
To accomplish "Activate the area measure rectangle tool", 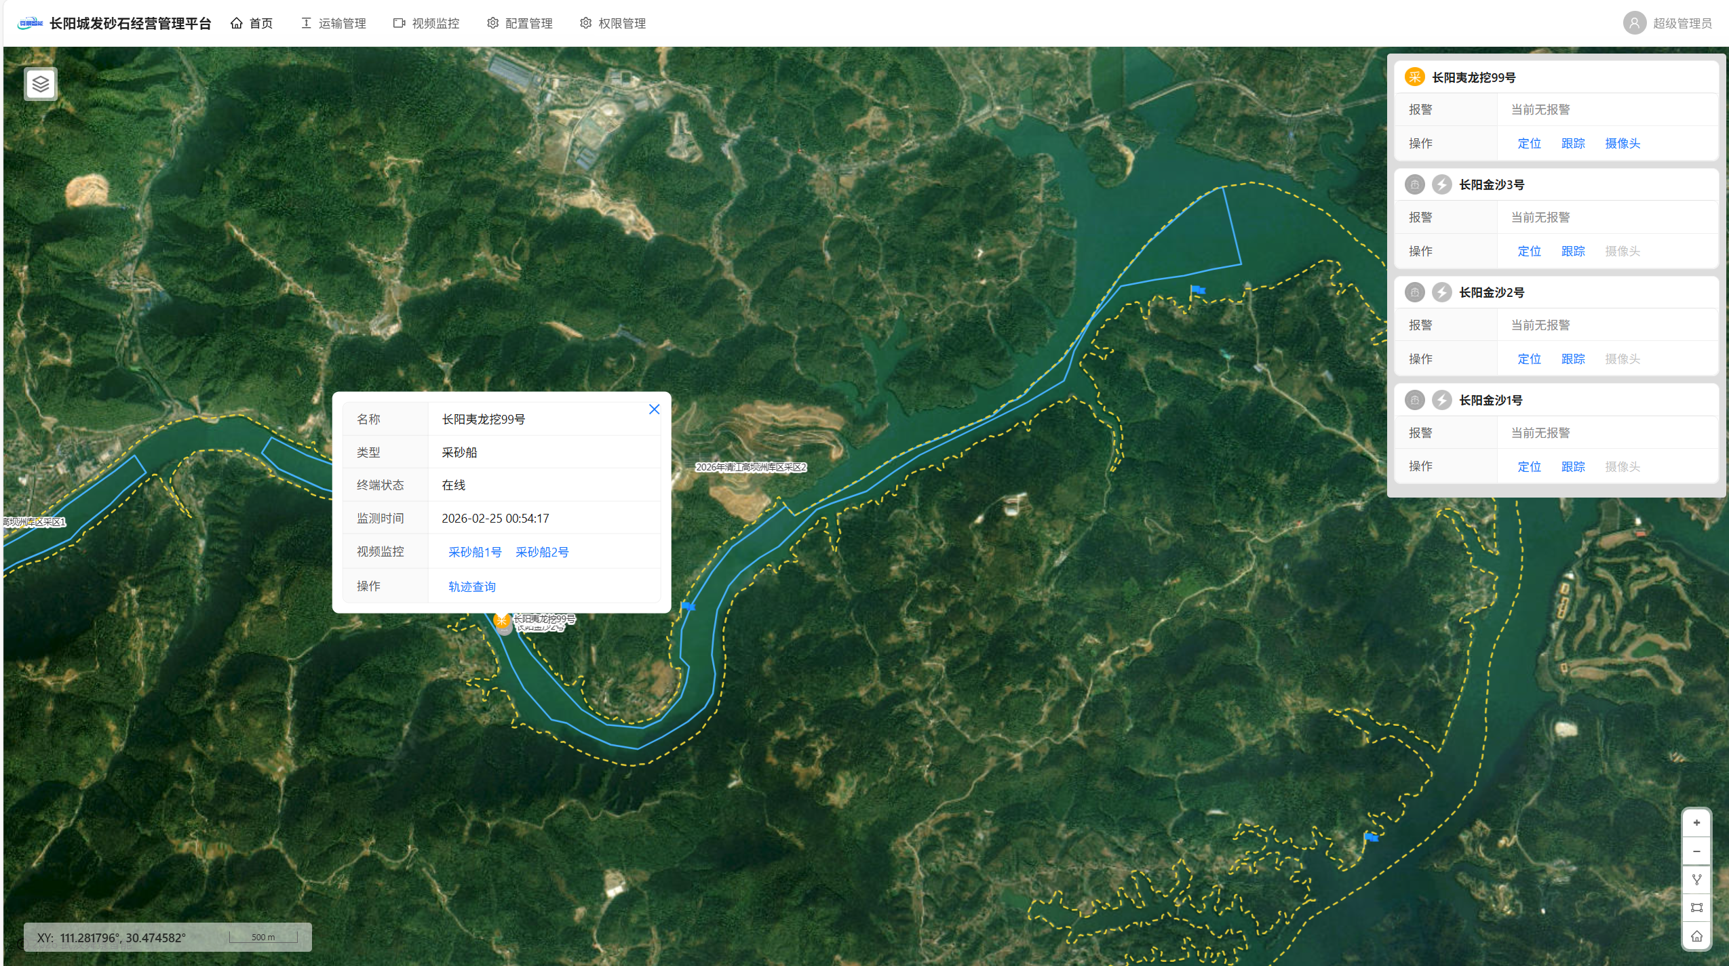I will 1696,908.
